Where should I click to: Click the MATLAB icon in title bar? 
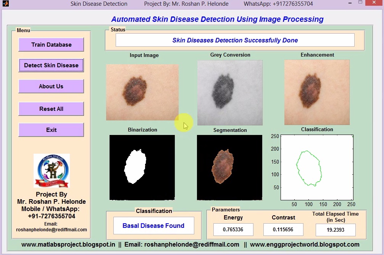pos(5,4)
